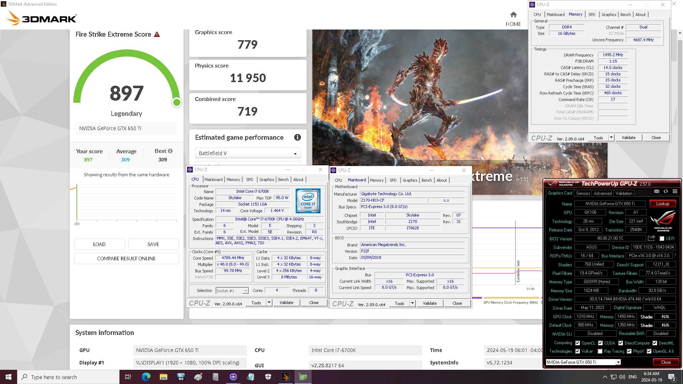
Task: Take a GPU-Z screenshot with the camera icon
Action: tap(657, 191)
